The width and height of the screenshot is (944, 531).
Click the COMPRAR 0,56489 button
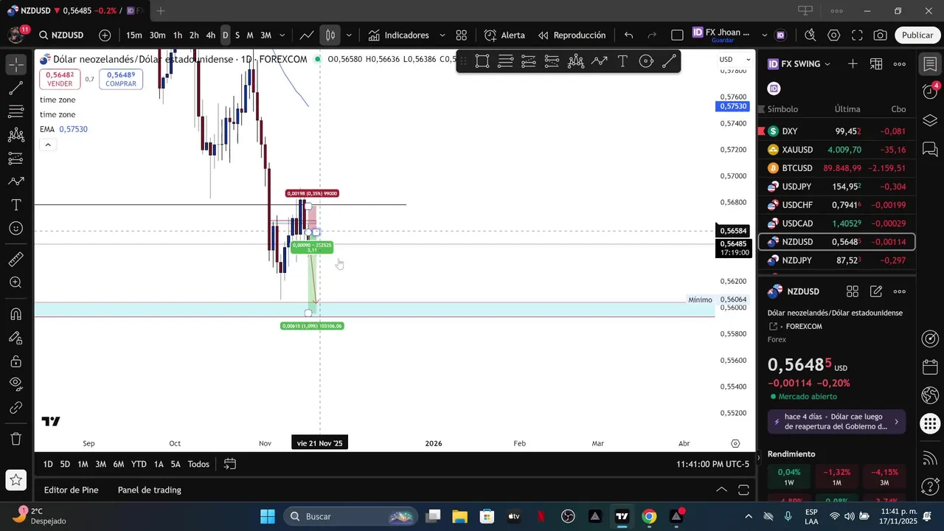pyautogui.click(x=120, y=79)
